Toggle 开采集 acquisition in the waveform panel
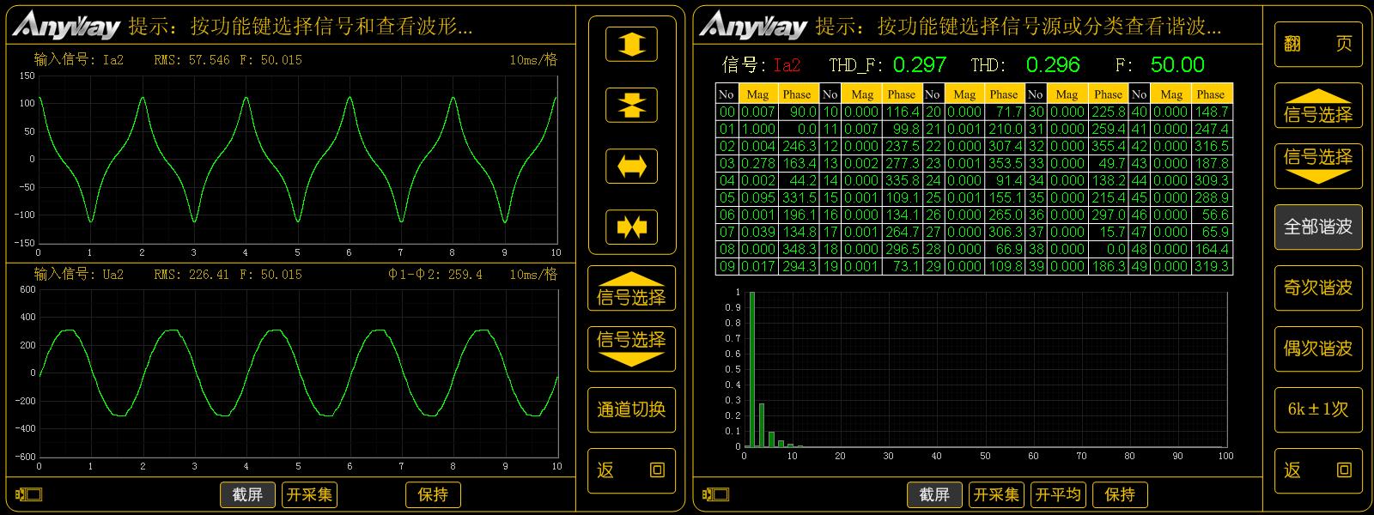The image size is (1374, 515). click(x=309, y=494)
